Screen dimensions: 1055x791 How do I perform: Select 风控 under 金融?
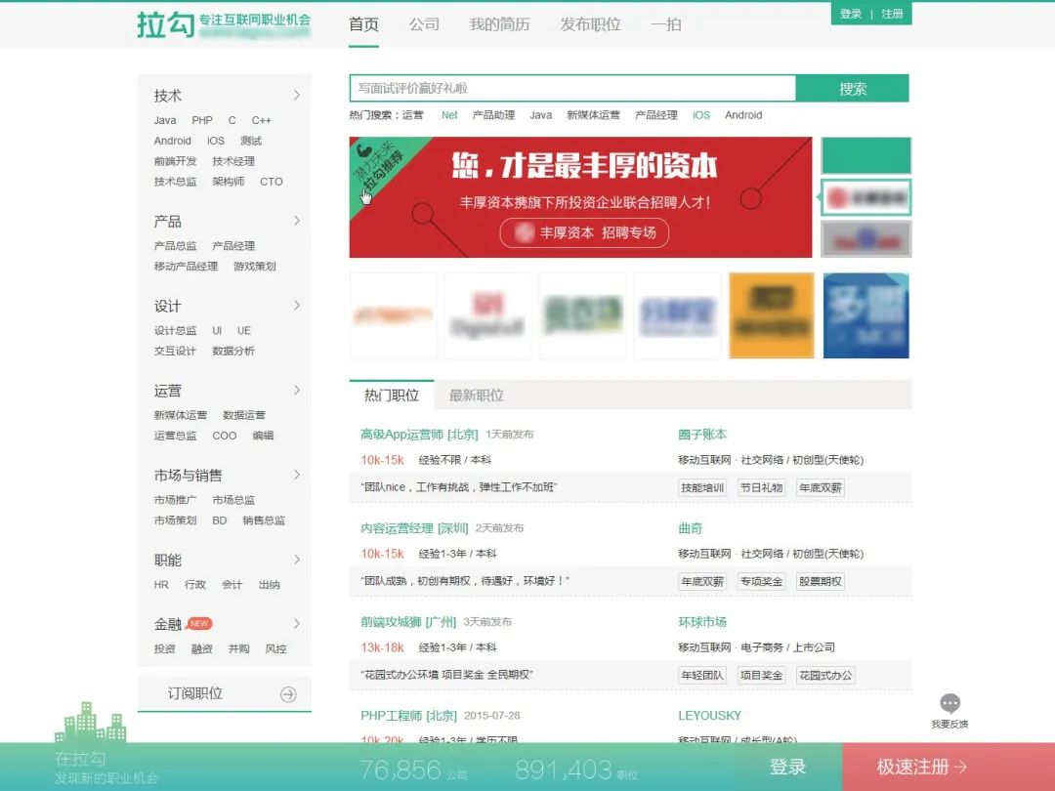point(275,648)
